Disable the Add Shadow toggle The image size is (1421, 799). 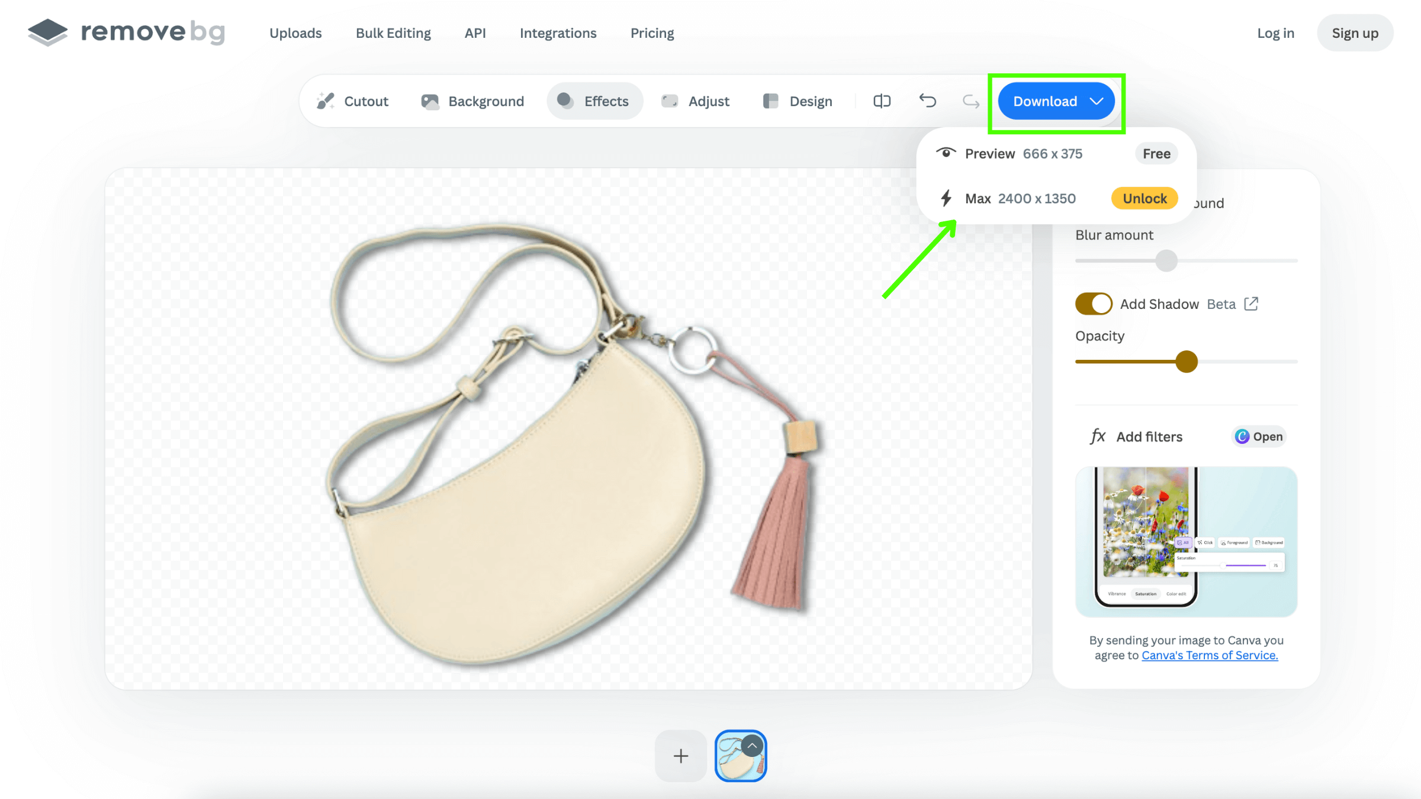[x=1093, y=304]
